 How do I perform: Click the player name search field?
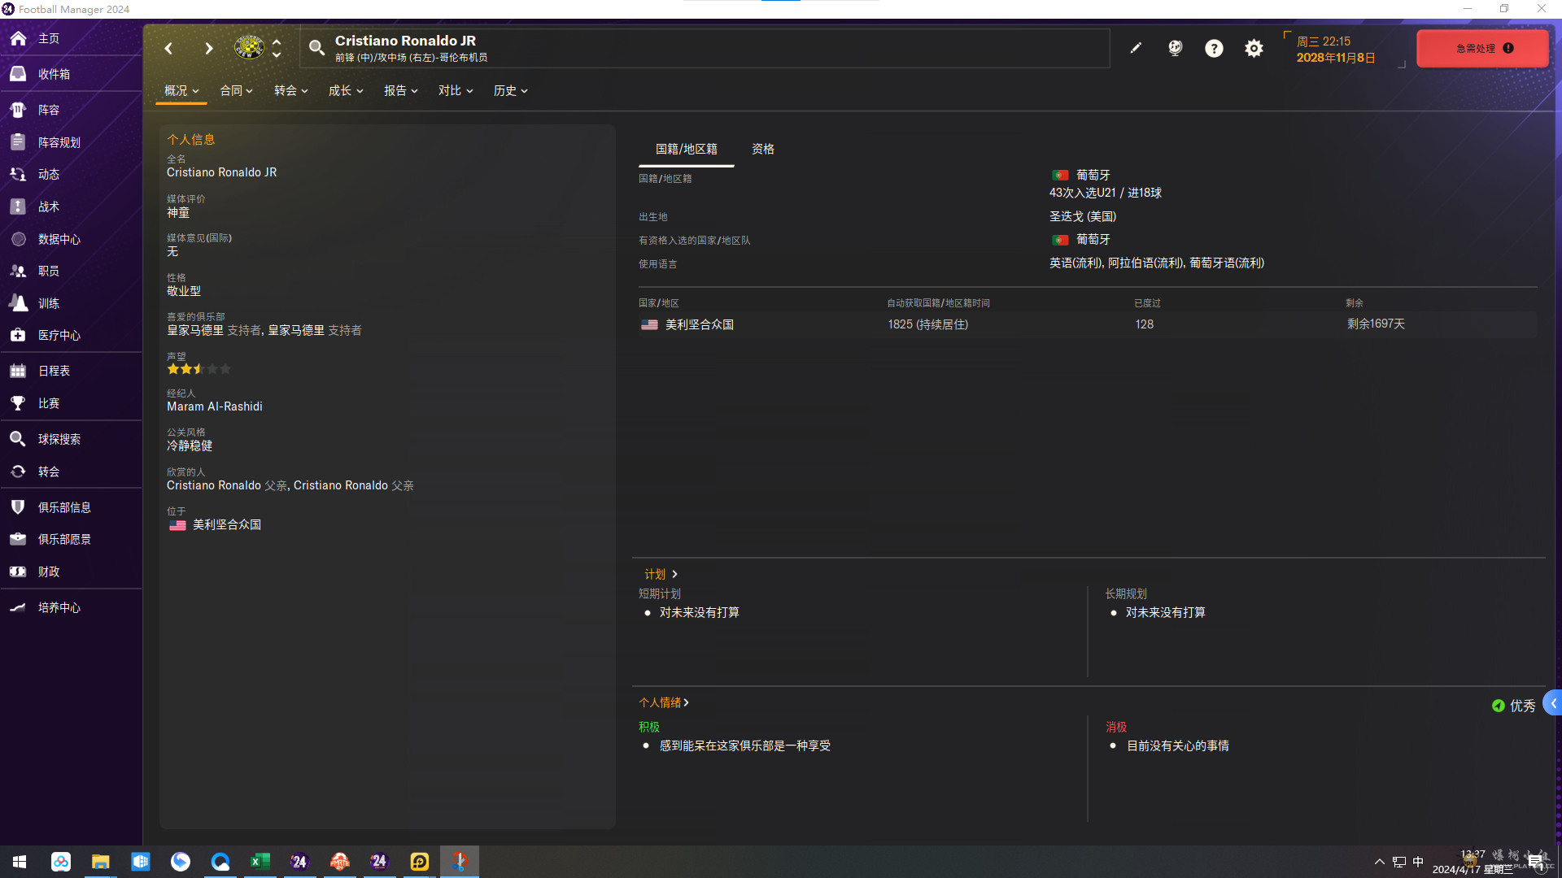705,48
